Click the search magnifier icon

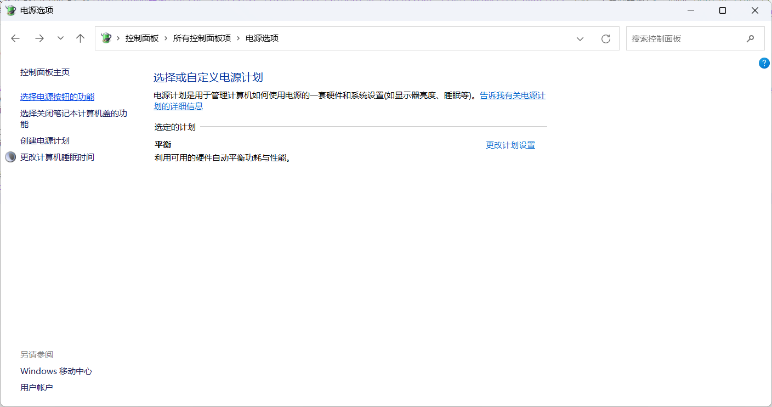point(750,38)
